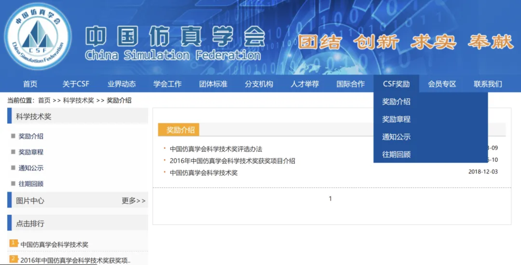Select 业界动态 in the navigation bar
The image size is (521, 265).
click(x=121, y=84)
